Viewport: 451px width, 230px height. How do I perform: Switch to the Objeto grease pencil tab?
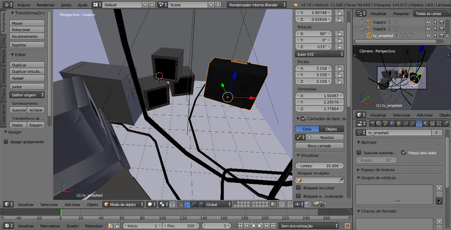pos(332,129)
